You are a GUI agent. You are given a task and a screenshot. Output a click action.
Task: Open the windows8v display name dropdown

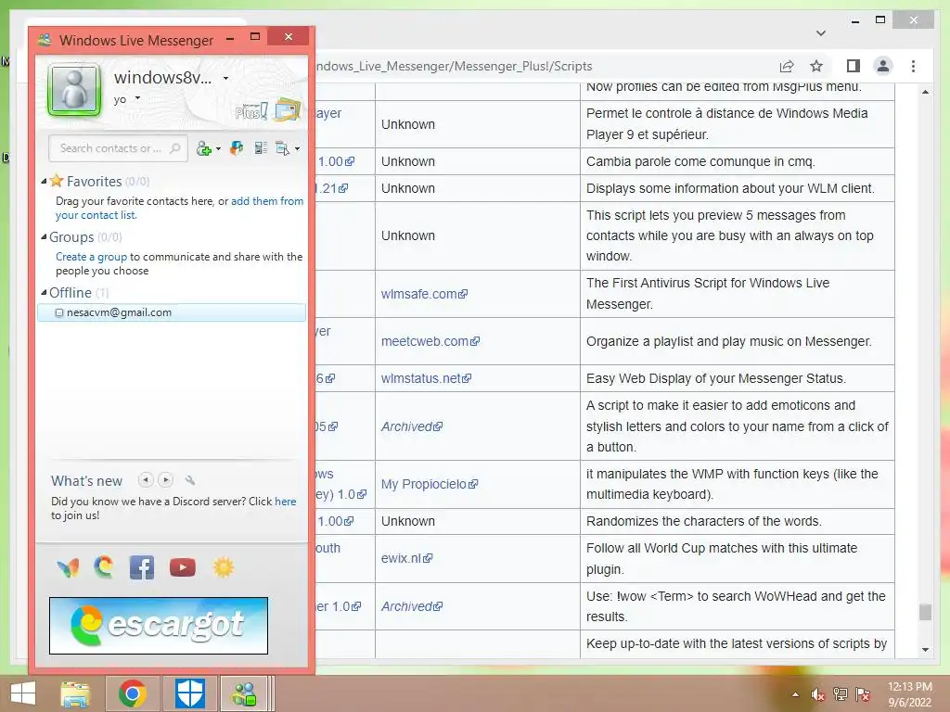(225, 78)
